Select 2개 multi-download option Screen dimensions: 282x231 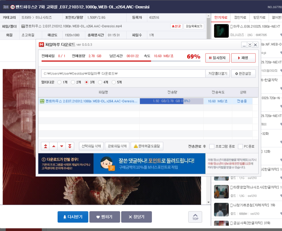click(73, 82)
